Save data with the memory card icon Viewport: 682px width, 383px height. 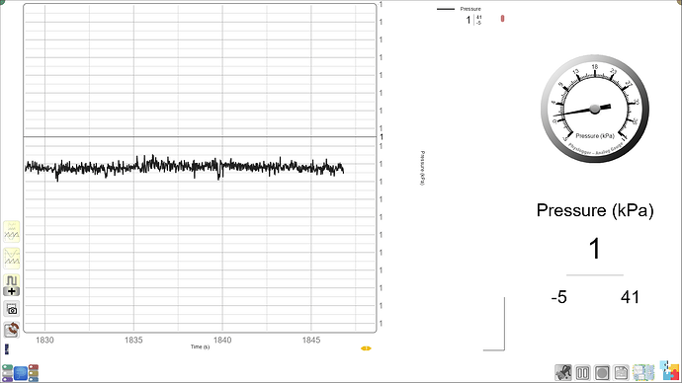pos(621,372)
